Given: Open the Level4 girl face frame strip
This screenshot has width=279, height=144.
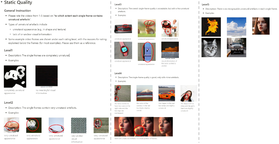Looking at the screenshot, I should click(x=144, y=127).
